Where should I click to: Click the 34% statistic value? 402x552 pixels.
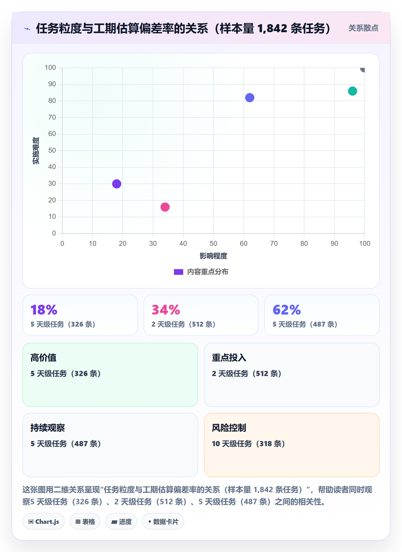point(166,310)
